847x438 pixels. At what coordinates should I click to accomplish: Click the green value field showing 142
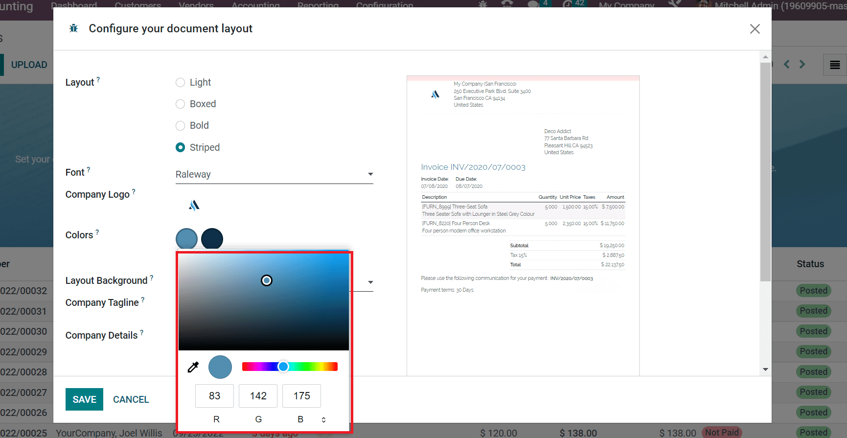pos(258,396)
